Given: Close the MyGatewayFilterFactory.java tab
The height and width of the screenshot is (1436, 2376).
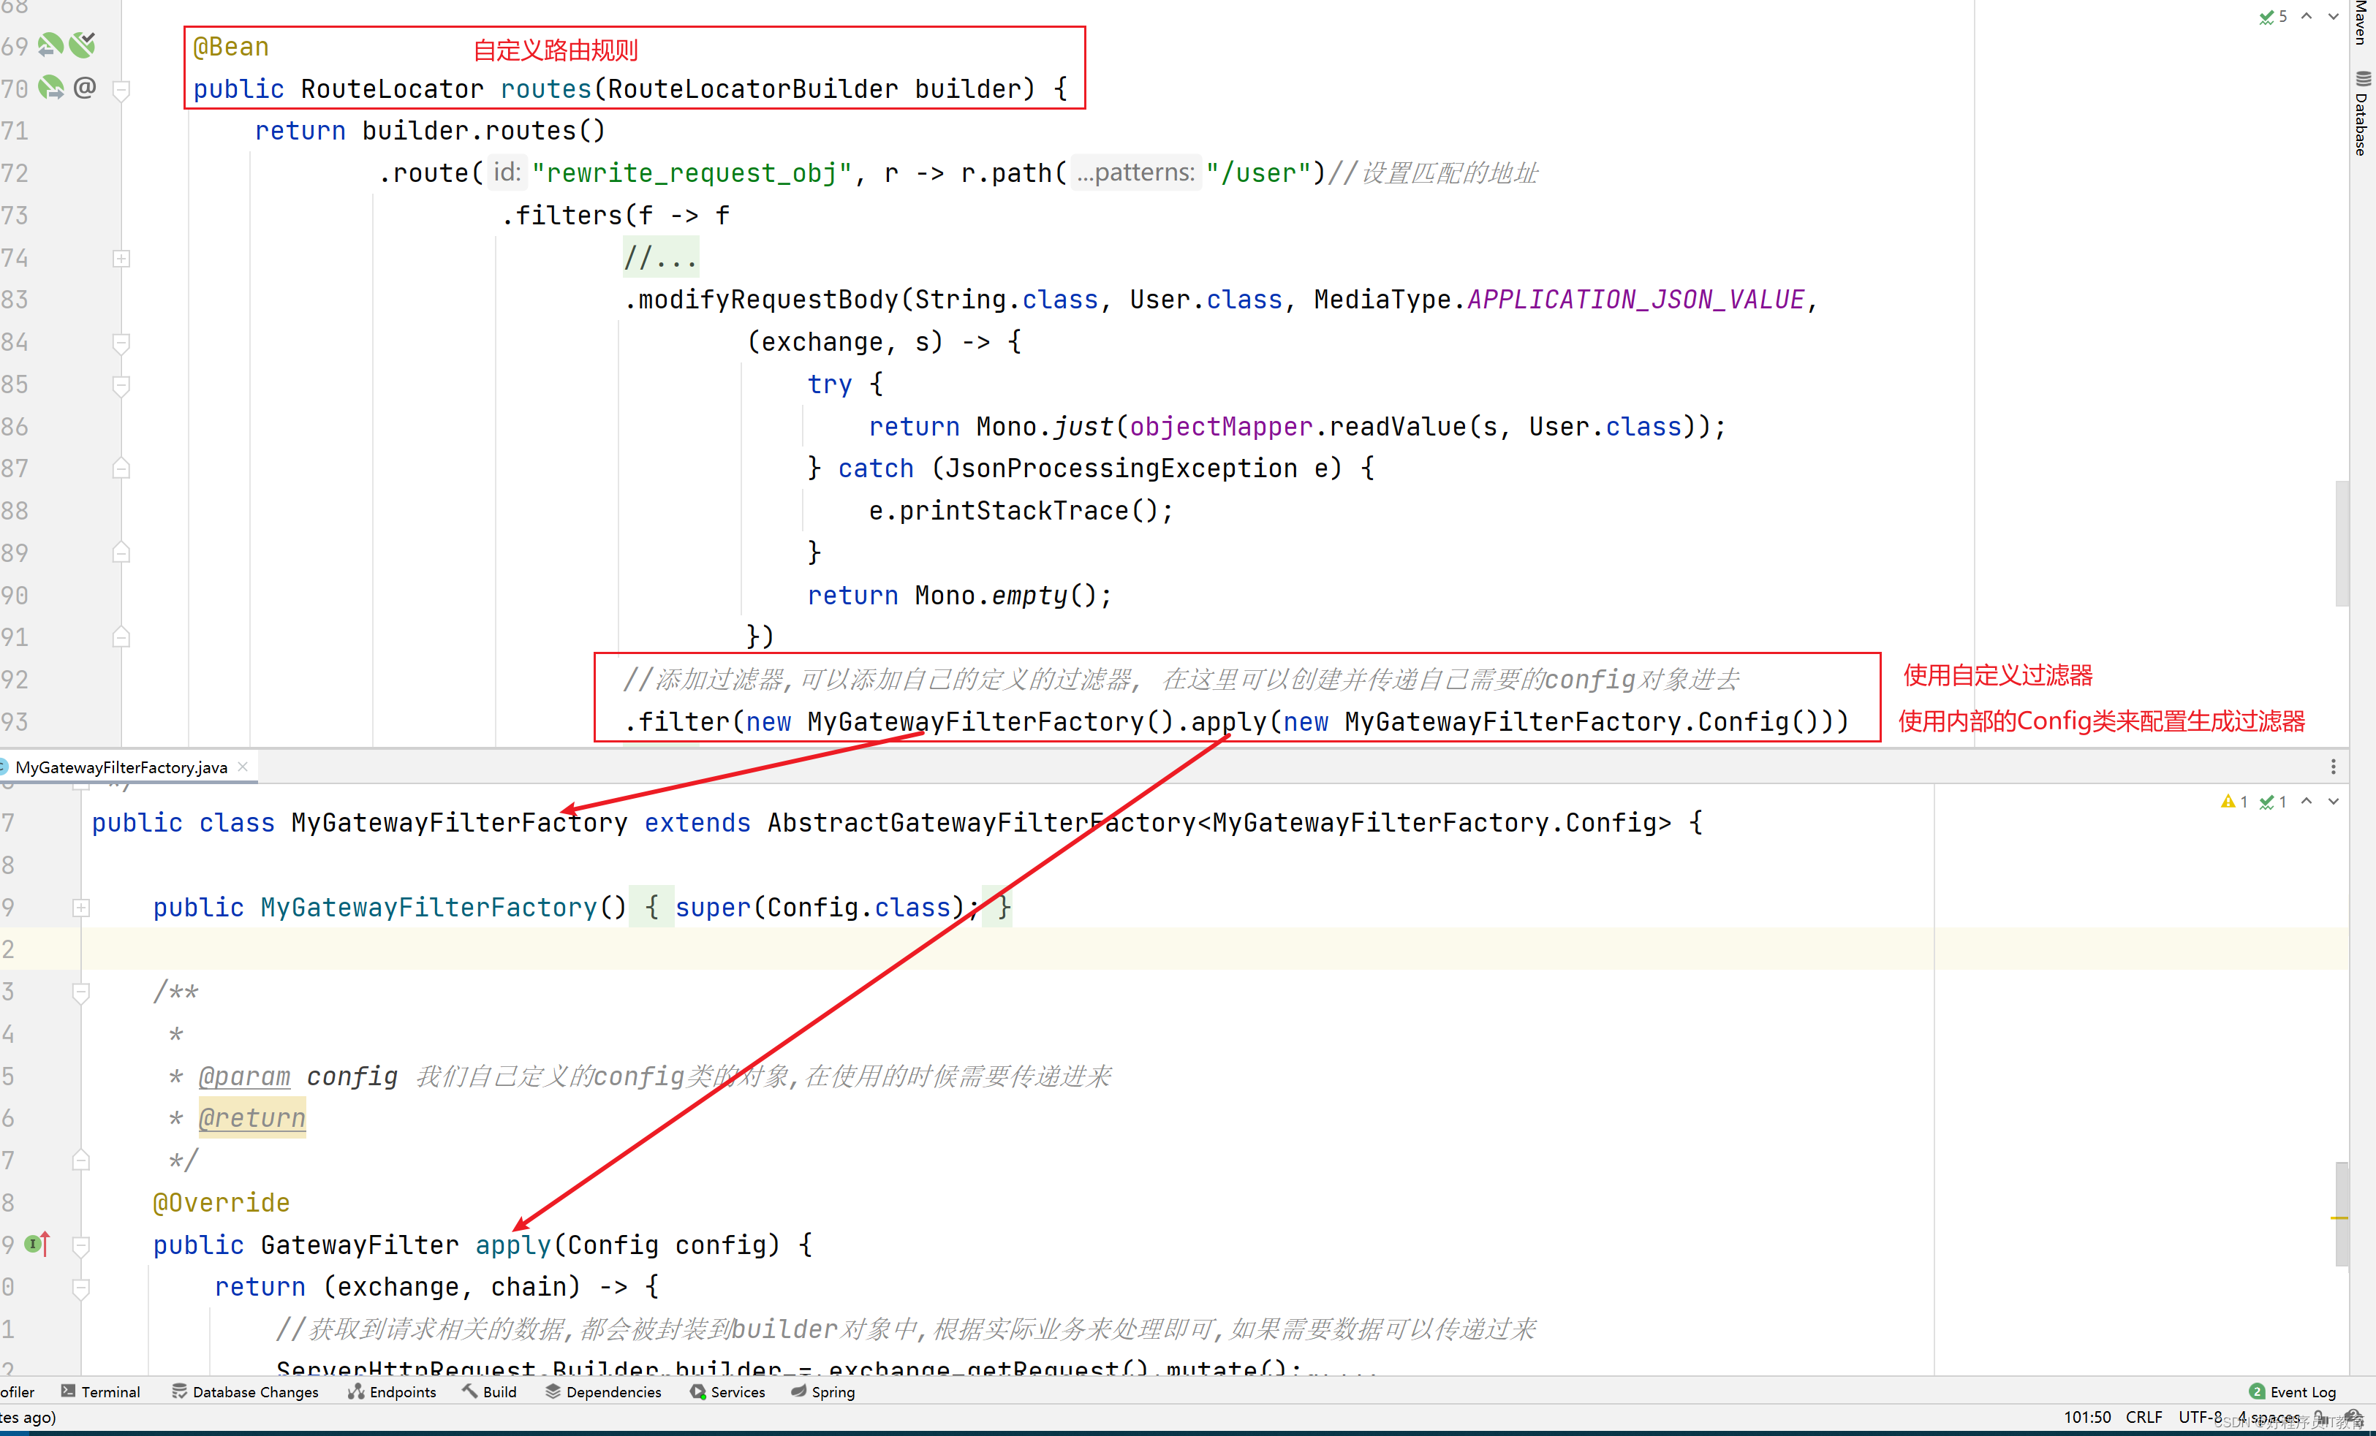Looking at the screenshot, I should pyautogui.click(x=243, y=766).
